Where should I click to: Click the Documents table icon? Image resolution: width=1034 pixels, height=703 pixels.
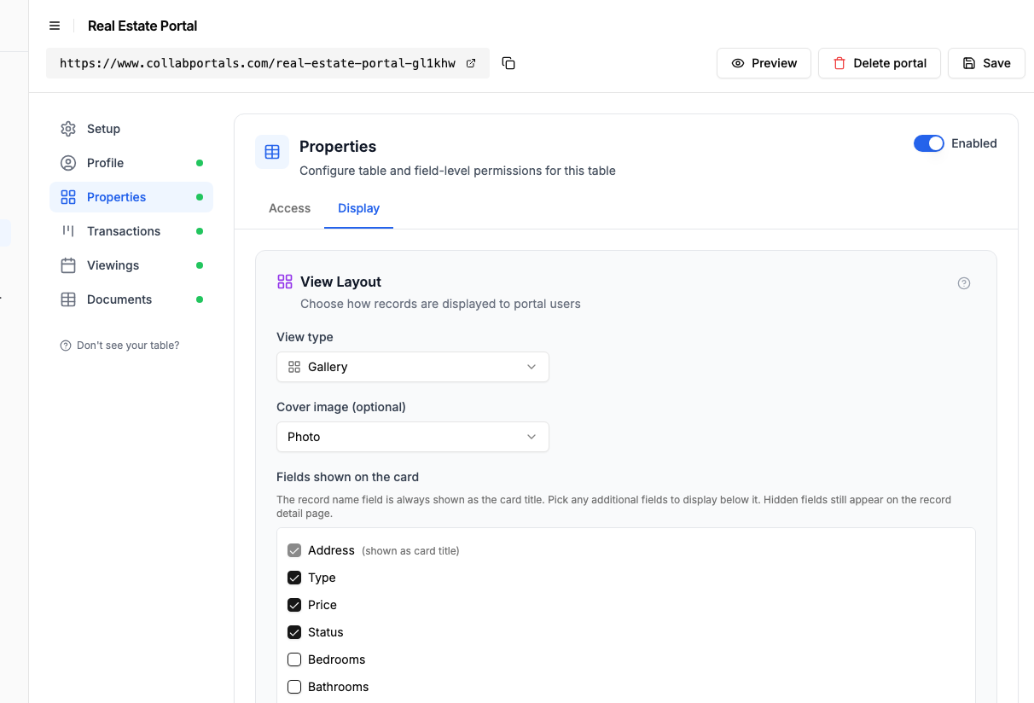point(68,299)
